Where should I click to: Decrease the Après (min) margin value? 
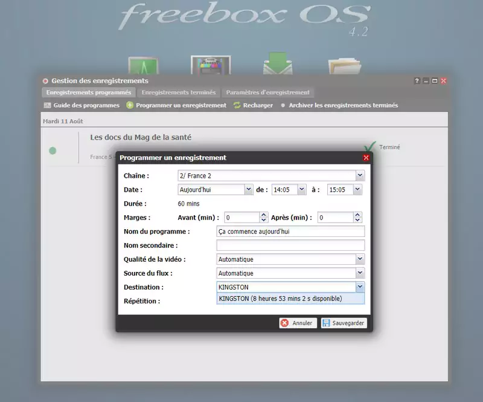358,220
